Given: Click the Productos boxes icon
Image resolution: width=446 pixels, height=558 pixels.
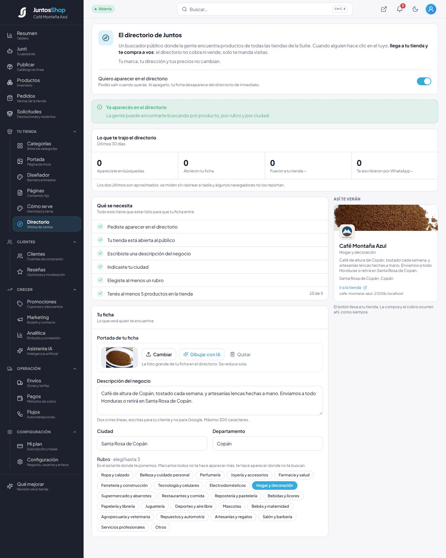Looking at the screenshot, I should (x=10, y=82).
